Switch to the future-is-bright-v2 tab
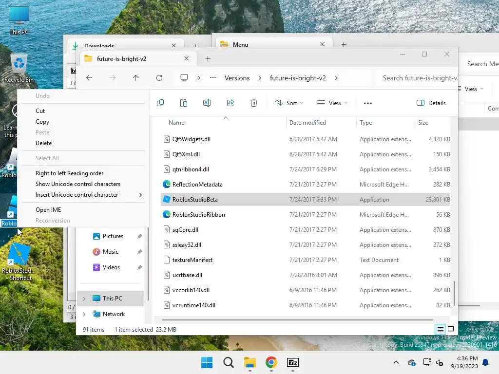Viewport: 499px width, 374px height. point(138,58)
